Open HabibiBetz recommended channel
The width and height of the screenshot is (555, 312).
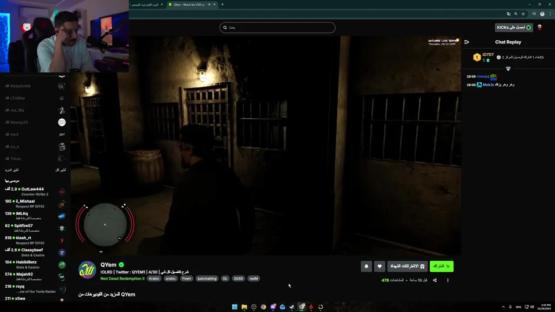point(36,264)
